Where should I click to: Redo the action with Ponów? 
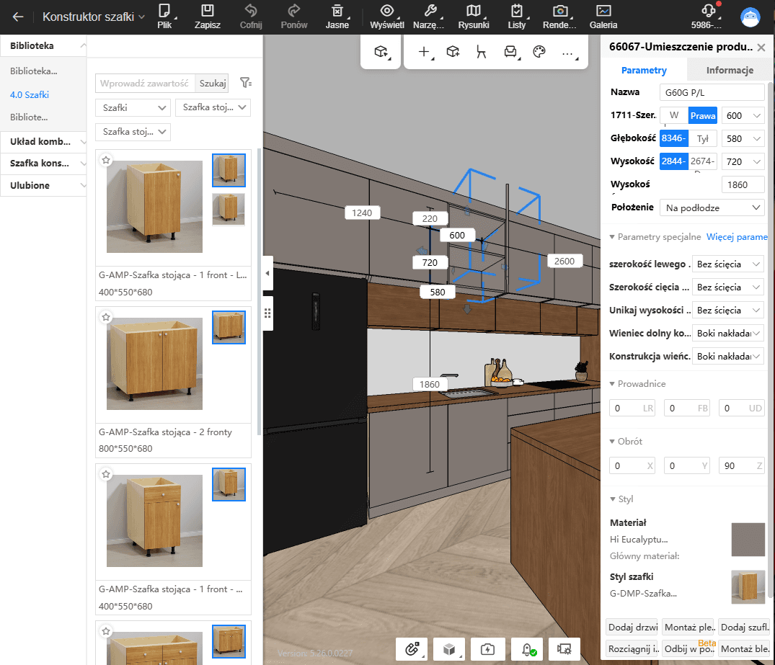[x=294, y=17]
